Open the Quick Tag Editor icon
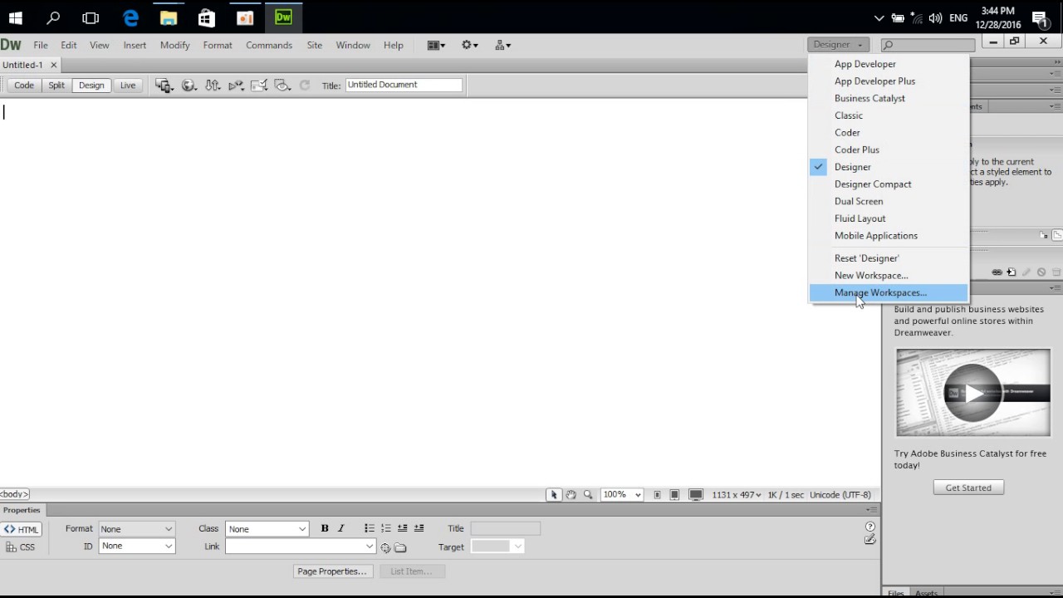The height and width of the screenshot is (598, 1063). pos(870,539)
